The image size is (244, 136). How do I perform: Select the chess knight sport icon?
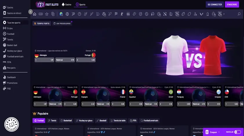point(207,14)
